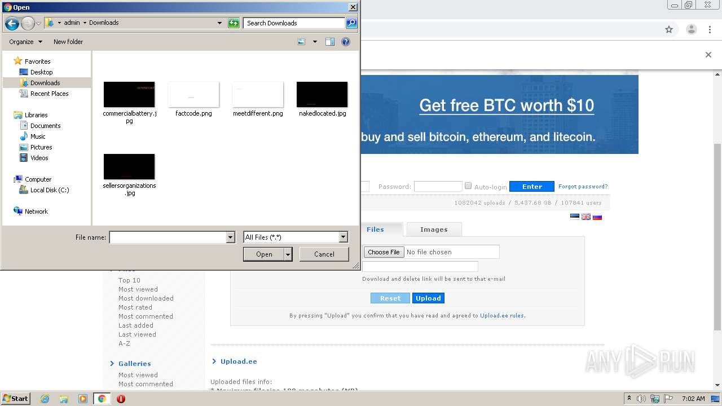The width and height of the screenshot is (722, 406).
Task: Open the recent pages dropdown by nav arrows
Action: coord(38,23)
